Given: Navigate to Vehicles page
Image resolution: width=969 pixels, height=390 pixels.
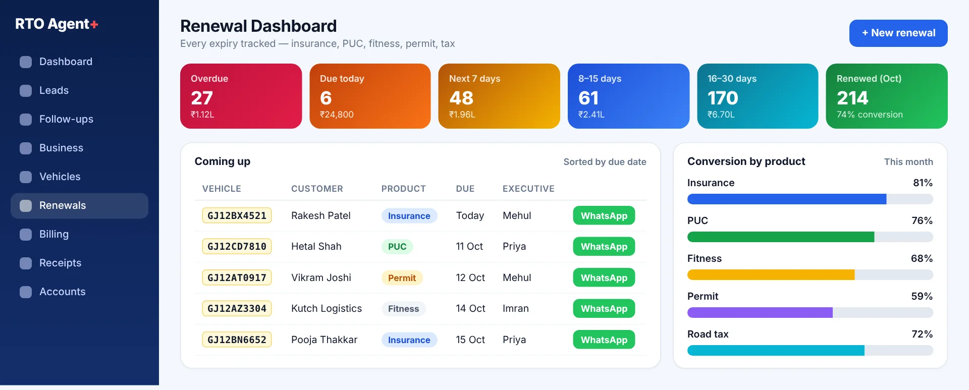Looking at the screenshot, I should click(79, 177).
